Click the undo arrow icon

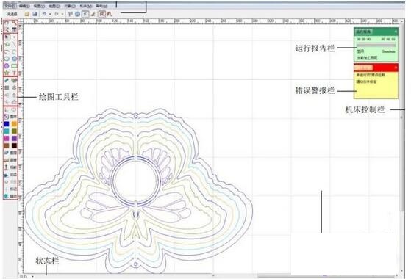pyautogui.click(x=44, y=14)
